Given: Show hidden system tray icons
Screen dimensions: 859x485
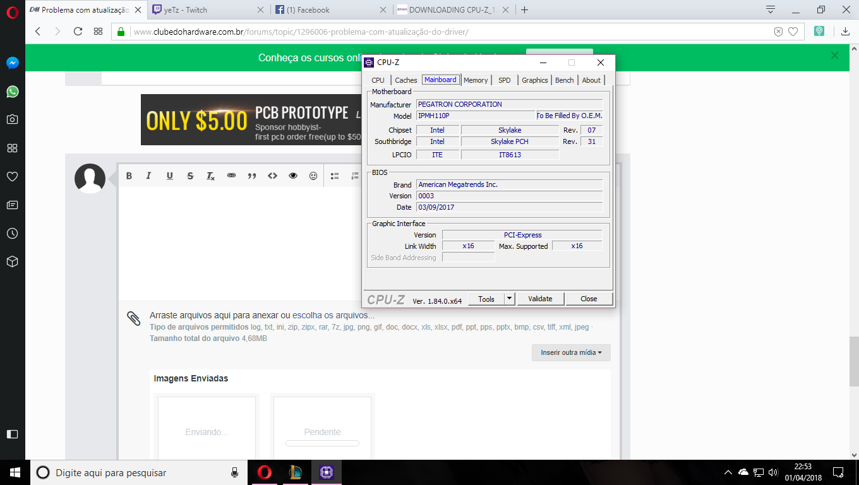Looking at the screenshot, I should [728, 472].
